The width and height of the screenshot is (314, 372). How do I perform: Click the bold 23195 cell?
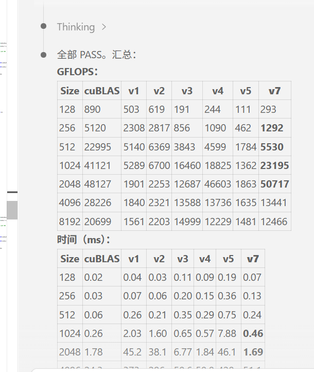pos(275,165)
